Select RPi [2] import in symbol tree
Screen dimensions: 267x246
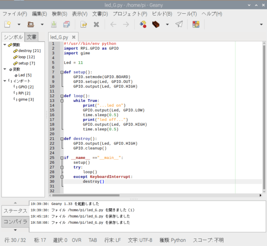click(x=22, y=93)
